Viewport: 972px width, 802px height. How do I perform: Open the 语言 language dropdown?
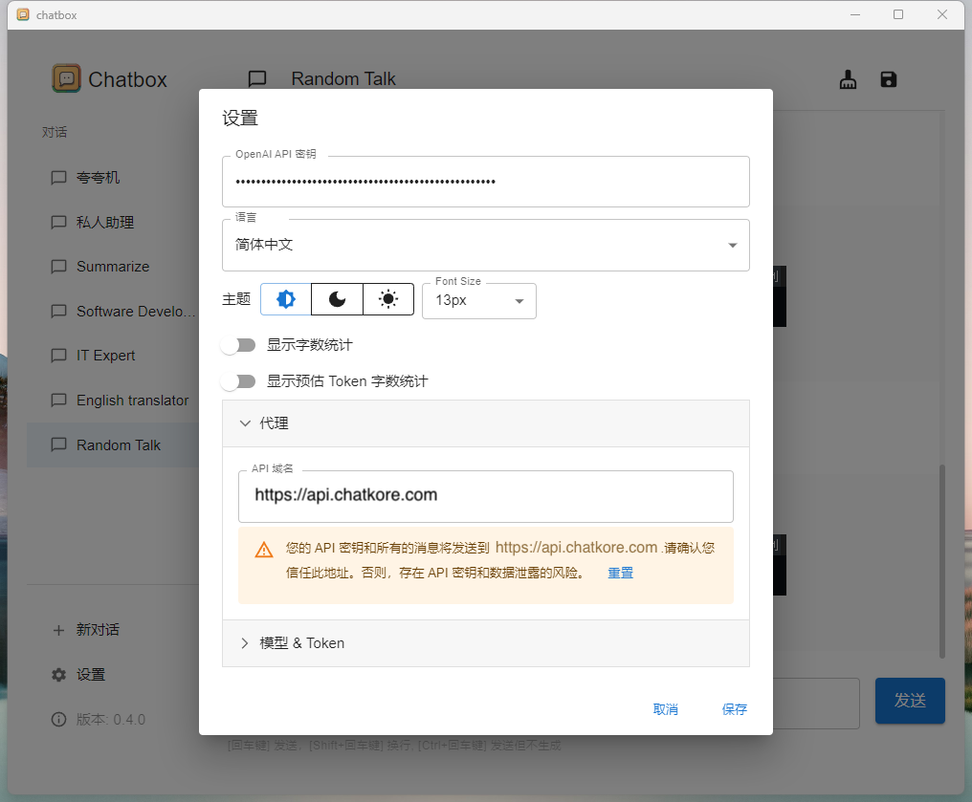pos(485,246)
